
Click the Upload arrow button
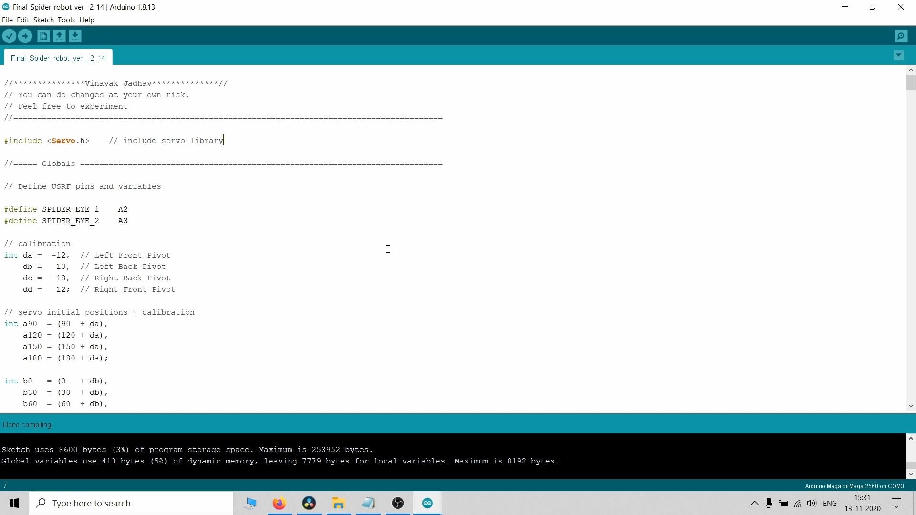(x=25, y=36)
